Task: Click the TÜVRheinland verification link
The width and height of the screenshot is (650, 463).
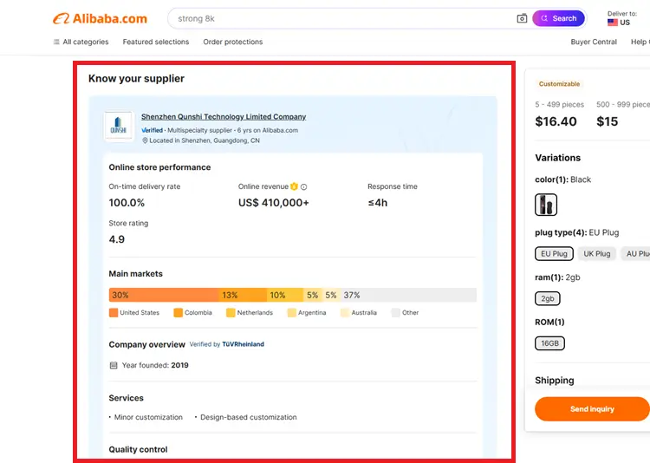Action: [243, 344]
